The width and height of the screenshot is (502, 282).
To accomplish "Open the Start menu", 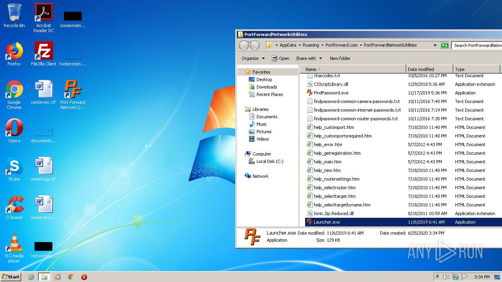I will point(11,277).
